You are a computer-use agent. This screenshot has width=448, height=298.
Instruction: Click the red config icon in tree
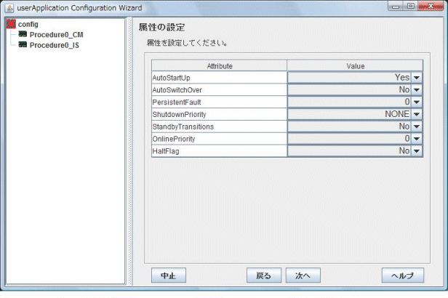pyautogui.click(x=11, y=24)
